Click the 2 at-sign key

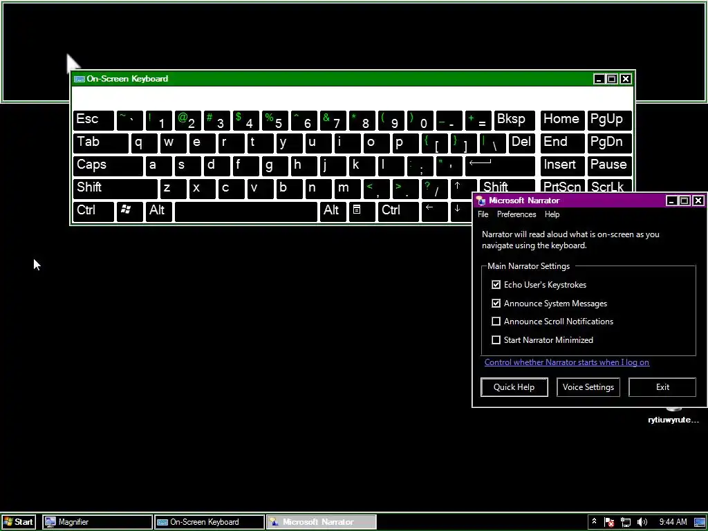[188, 120]
